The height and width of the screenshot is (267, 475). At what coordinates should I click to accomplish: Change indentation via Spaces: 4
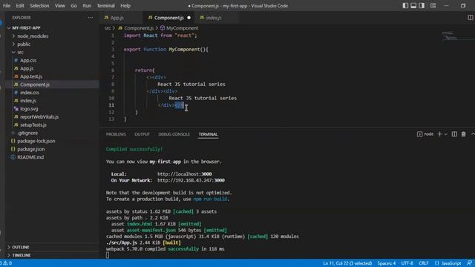coord(387,263)
